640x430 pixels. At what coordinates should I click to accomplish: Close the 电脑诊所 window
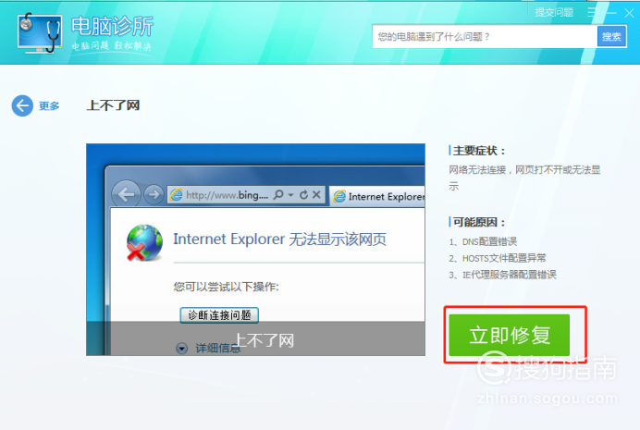(x=629, y=13)
